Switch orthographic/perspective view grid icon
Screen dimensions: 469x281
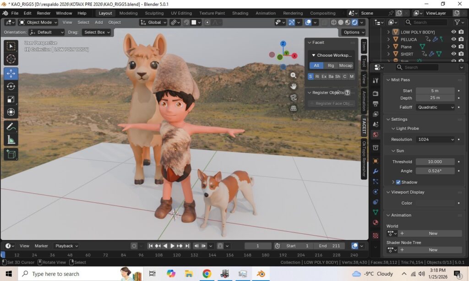(294, 108)
